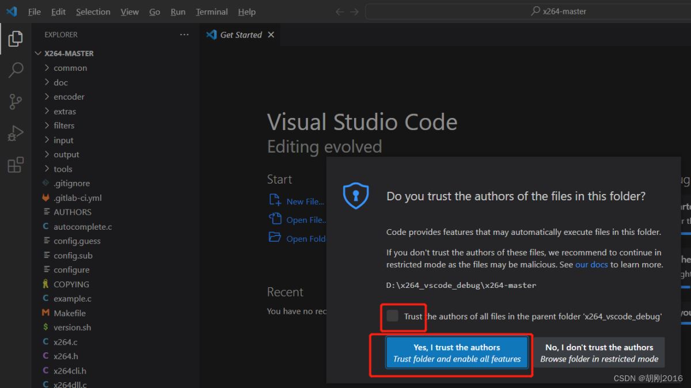Image resolution: width=691 pixels, height=388 pixels.
Task: Click the C icon beside example.c
Action: [x=46, y=298]
